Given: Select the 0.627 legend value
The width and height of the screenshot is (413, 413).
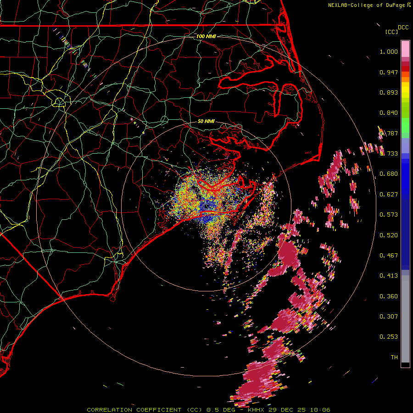Looking at the screenshot, I should pyautogui.click(x=389, y=195).
